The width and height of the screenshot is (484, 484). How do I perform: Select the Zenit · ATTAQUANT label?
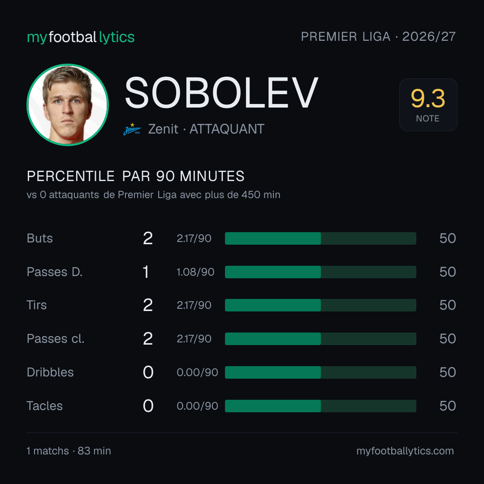click(206, 129)
